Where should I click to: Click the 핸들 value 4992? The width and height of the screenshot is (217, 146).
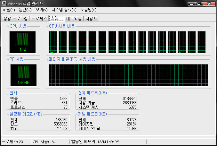[63, 99]
